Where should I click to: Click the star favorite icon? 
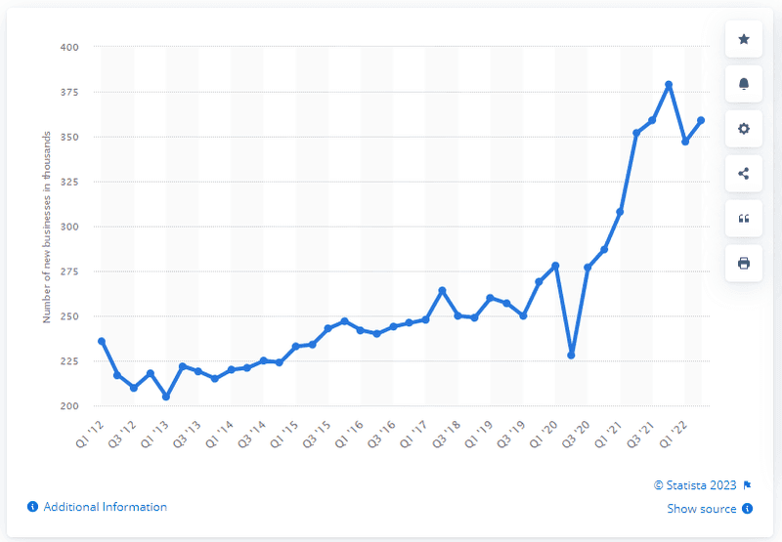point(744,39)
